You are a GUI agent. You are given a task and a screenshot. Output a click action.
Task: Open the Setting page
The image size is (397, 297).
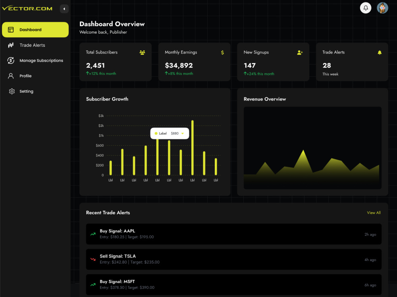tap(26, 91)
